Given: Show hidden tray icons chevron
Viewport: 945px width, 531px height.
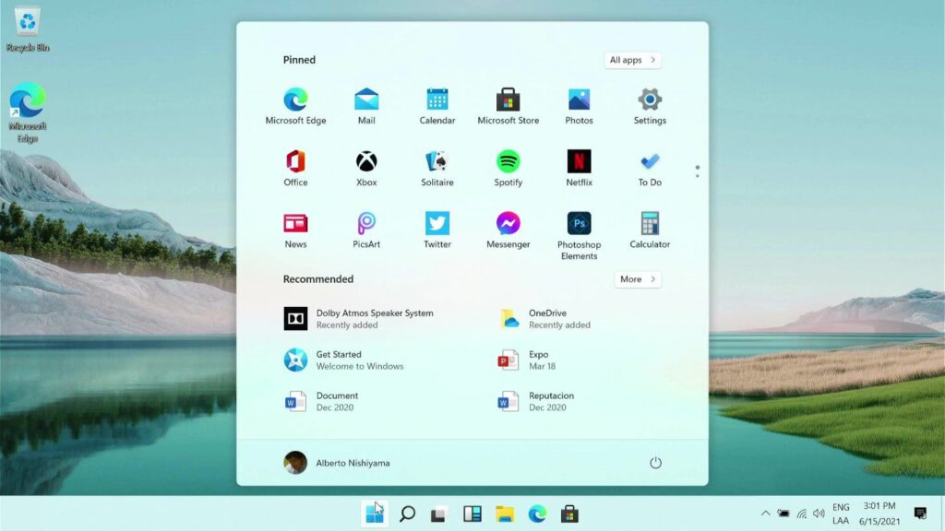Looking at the screenshot, I should (765, 513).
